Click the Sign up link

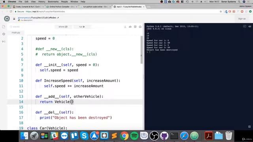[242, 19]
